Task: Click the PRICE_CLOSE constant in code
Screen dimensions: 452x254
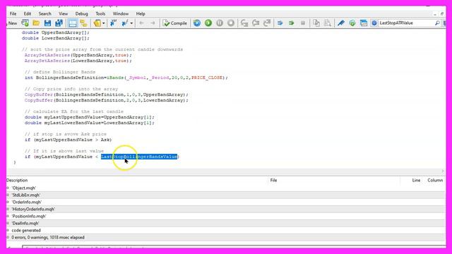Action: click(207, 78)
